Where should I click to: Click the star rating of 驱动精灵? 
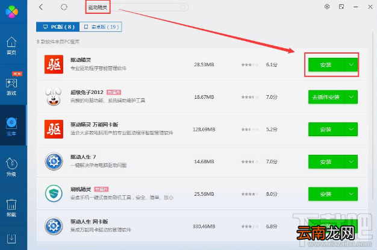250,64
